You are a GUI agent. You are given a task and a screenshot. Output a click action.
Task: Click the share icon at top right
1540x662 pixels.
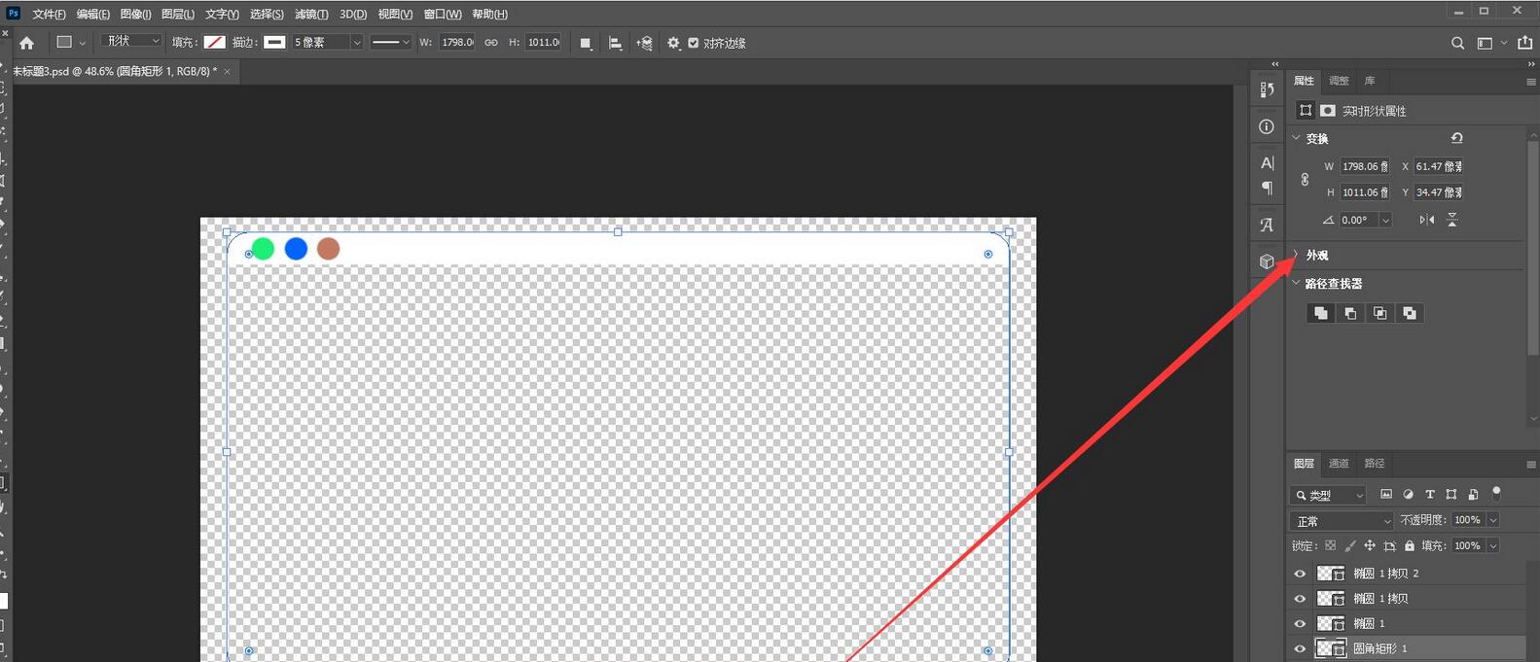pyautogui.click(x=1524, y=43)
